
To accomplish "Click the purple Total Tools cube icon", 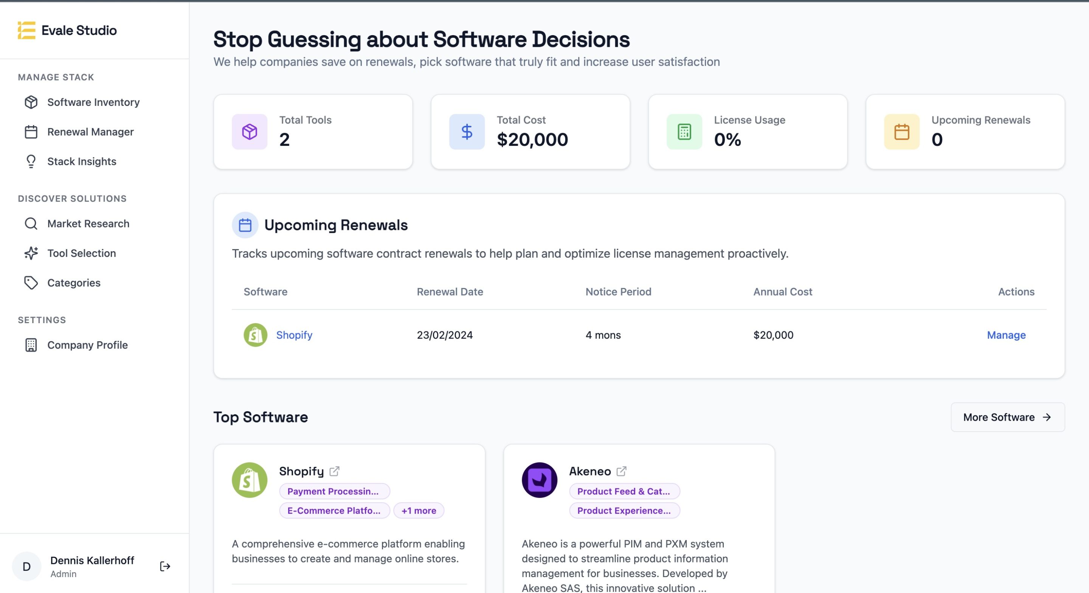I will coord(250,132).
